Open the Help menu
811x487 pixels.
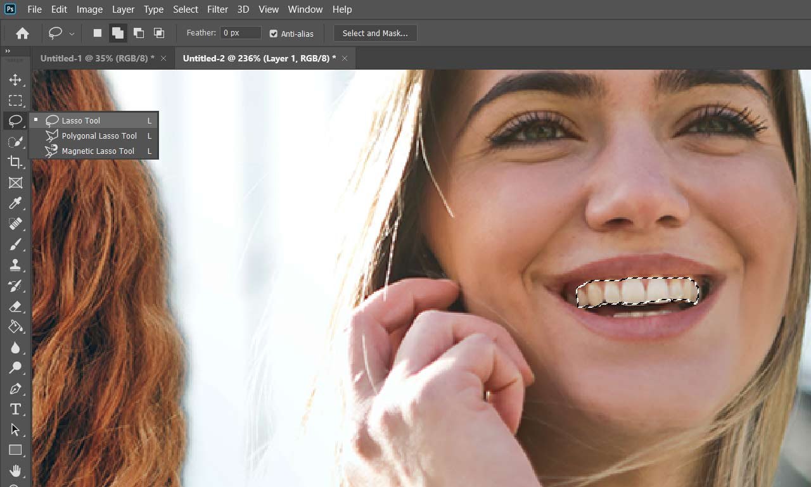pyautogui.click(x=342, y=9)
